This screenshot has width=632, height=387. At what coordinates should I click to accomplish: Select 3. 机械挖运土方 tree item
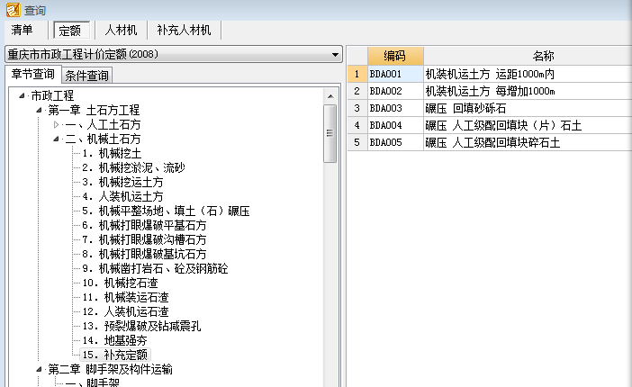click(122, 182)
